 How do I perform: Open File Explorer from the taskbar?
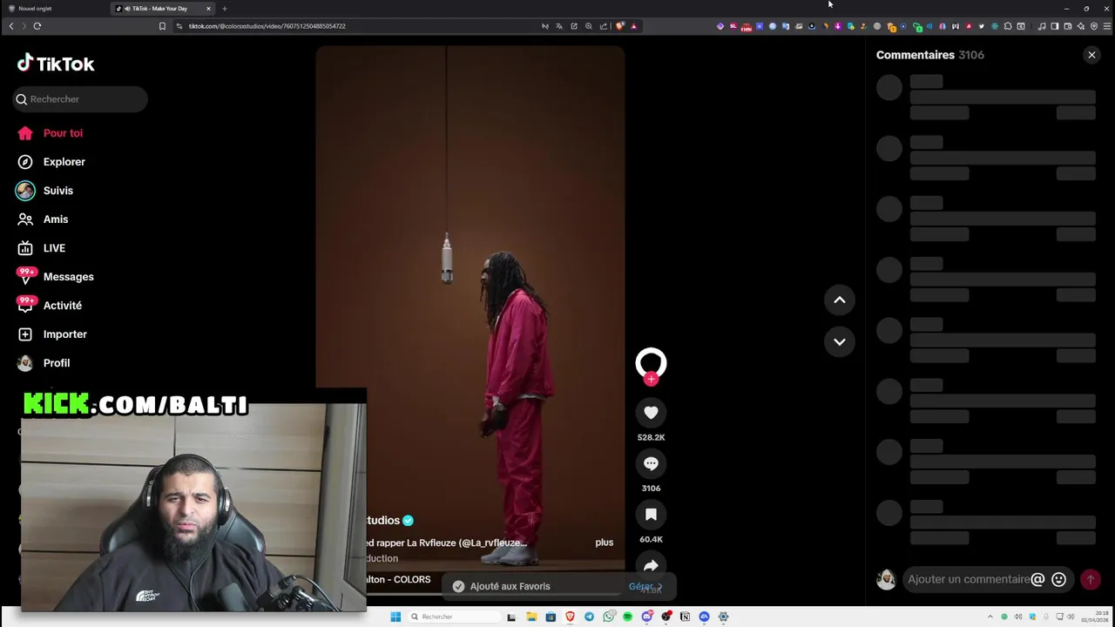pyautogui.click(x=531, y=617)
